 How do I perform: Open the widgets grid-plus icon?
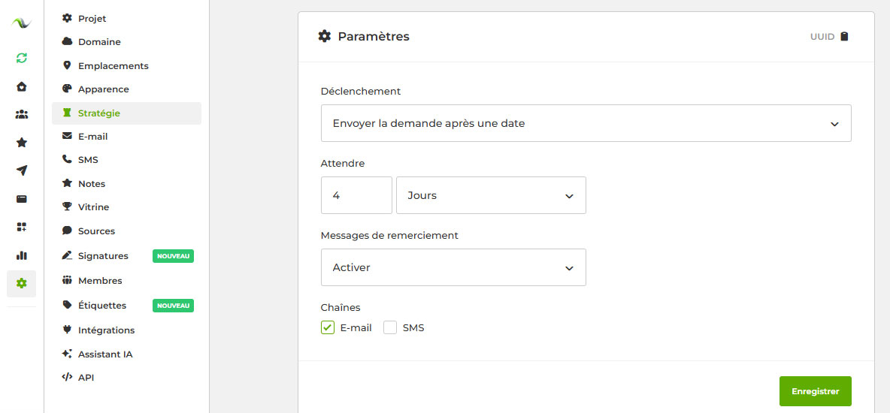[x=21, y=227]
